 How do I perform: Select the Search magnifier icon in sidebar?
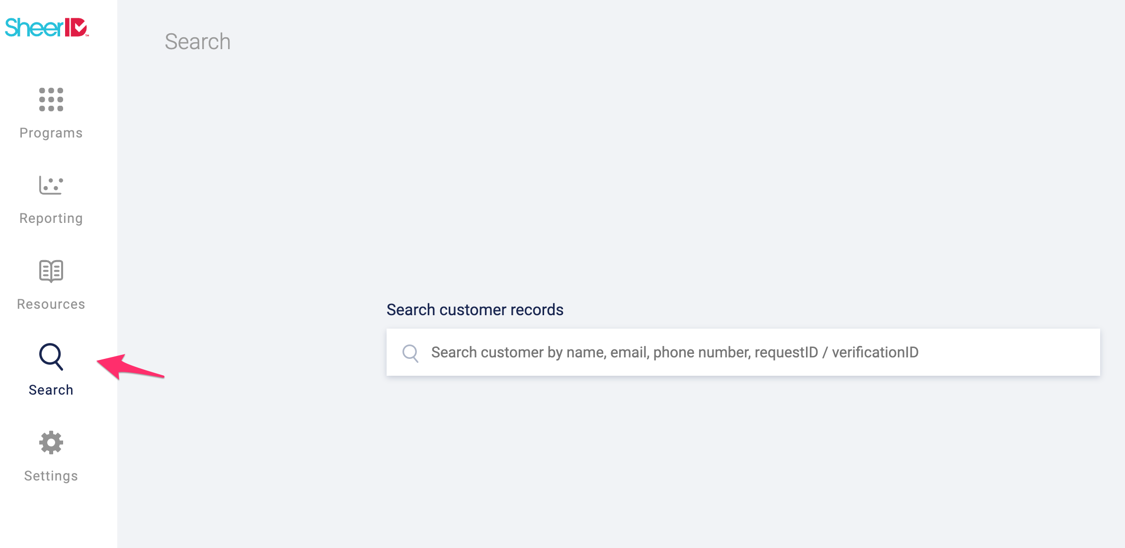pyautogui.click(x=51, y=356)
